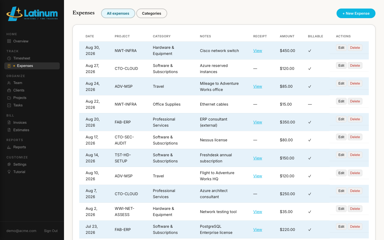
Task: View receipt for PostgreSQL Enterprise license
Action: (258, 230)
